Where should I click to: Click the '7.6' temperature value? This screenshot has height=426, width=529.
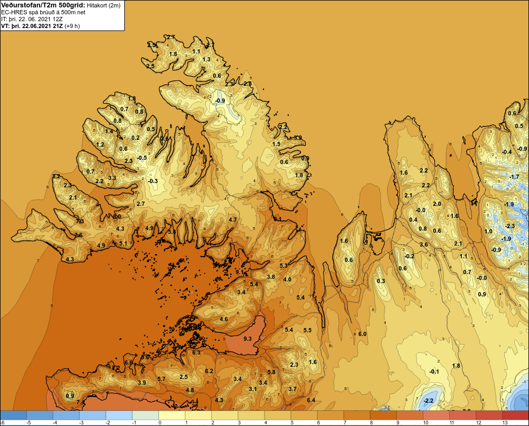(x=78, y=235)
